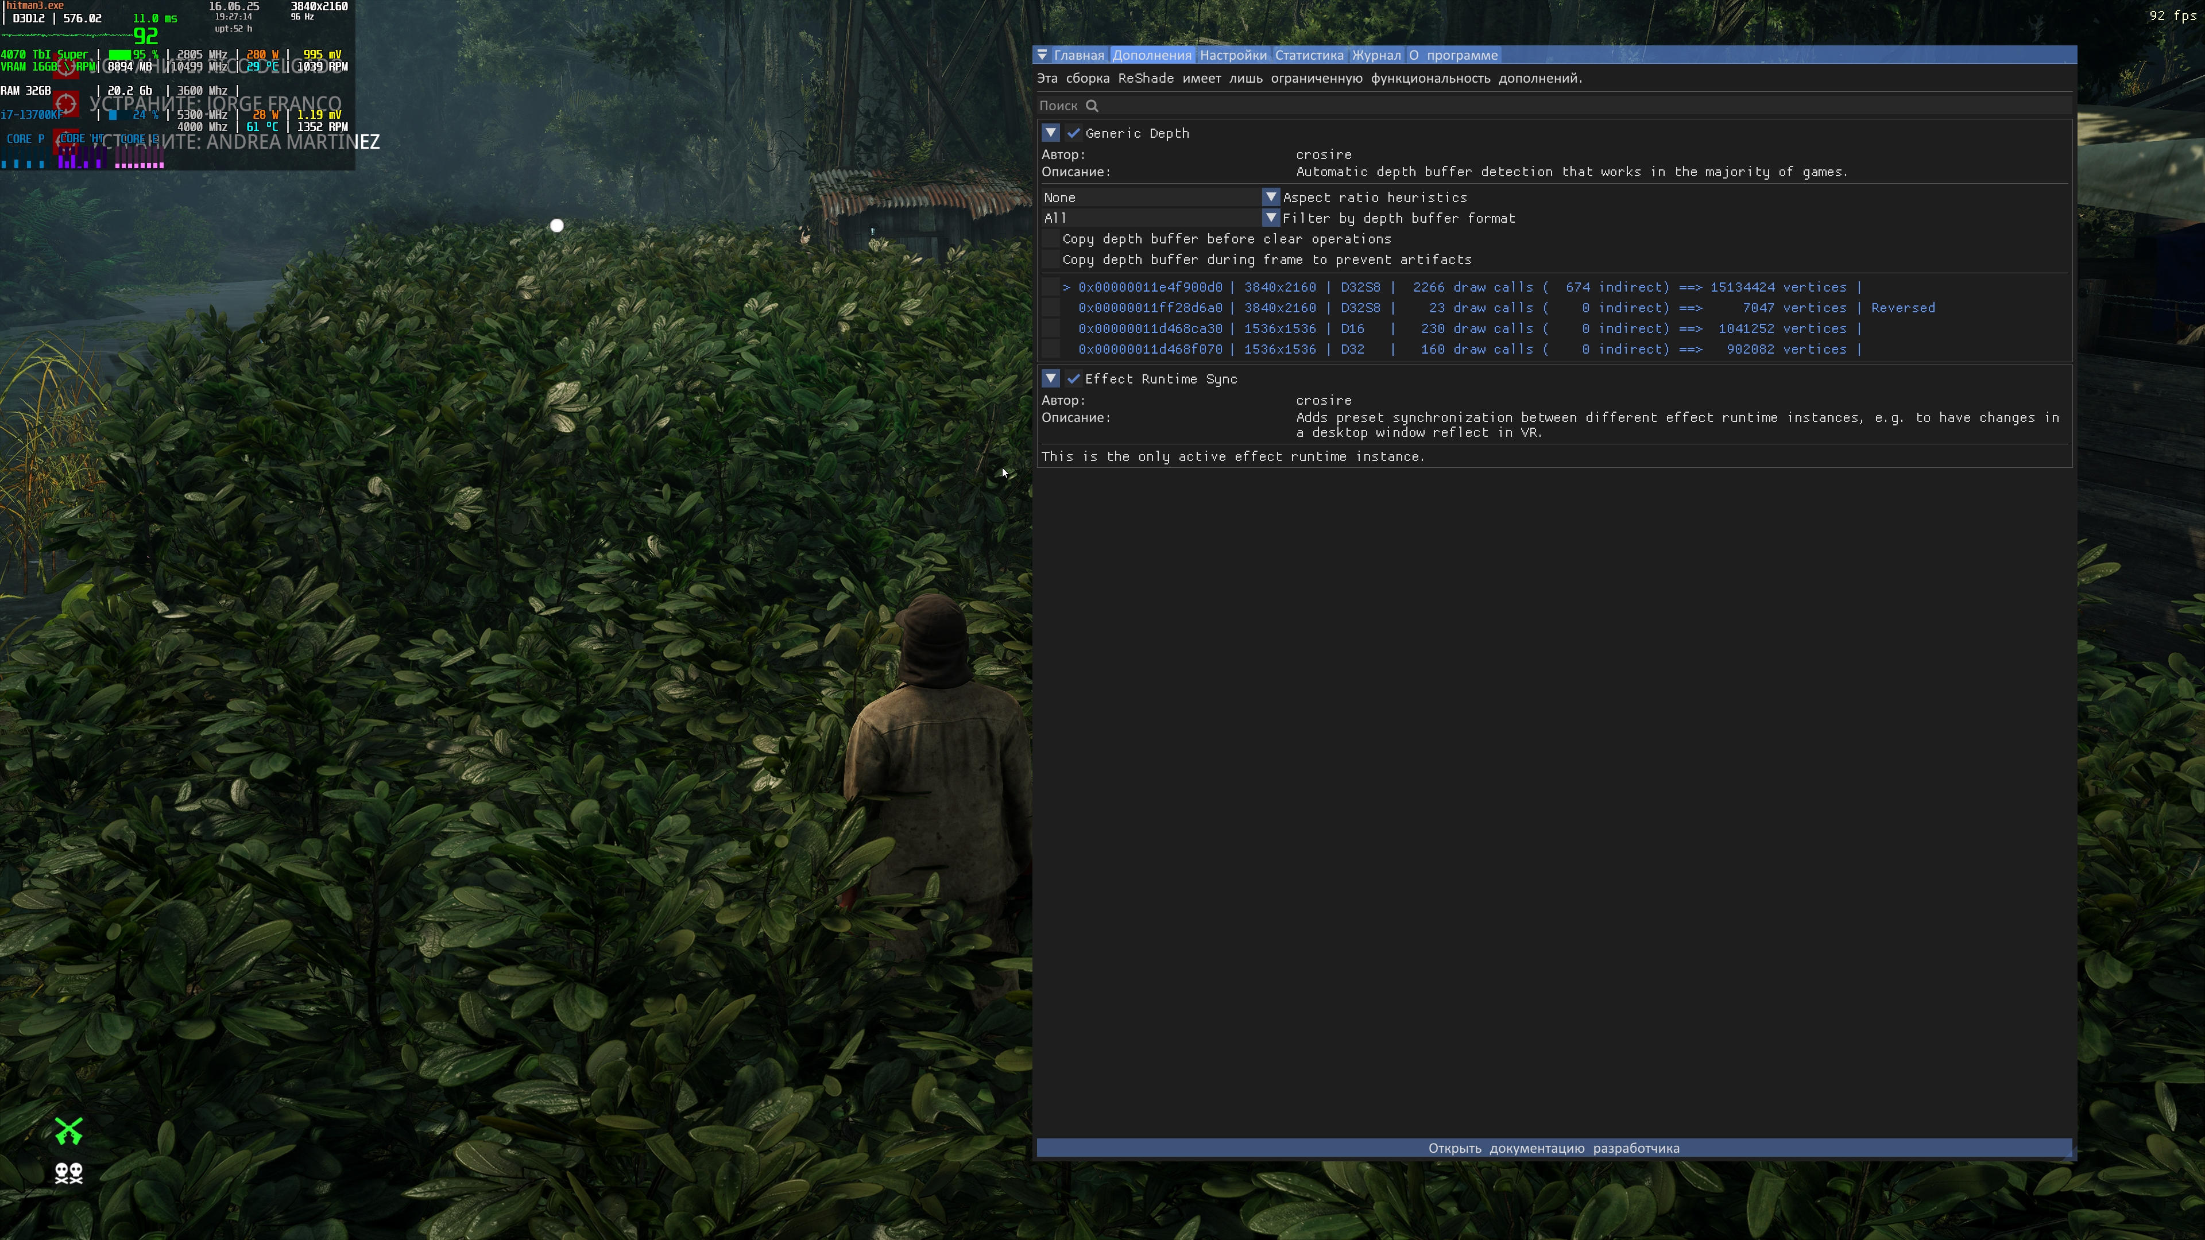Click the ReShade limited functionality notice text
This screenshot has height=1240, width=2205.
pos(1310,78)
